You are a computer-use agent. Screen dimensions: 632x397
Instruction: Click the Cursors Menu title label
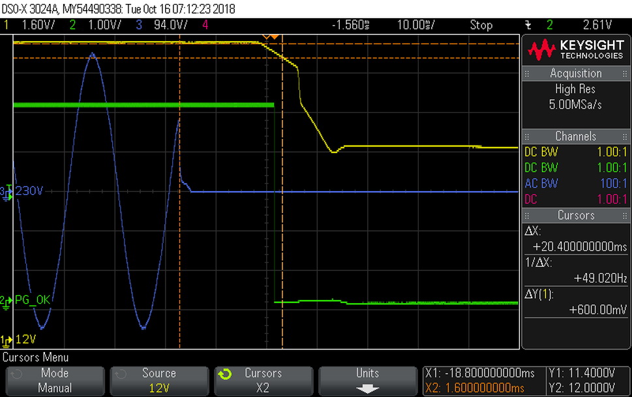(35, 357)
